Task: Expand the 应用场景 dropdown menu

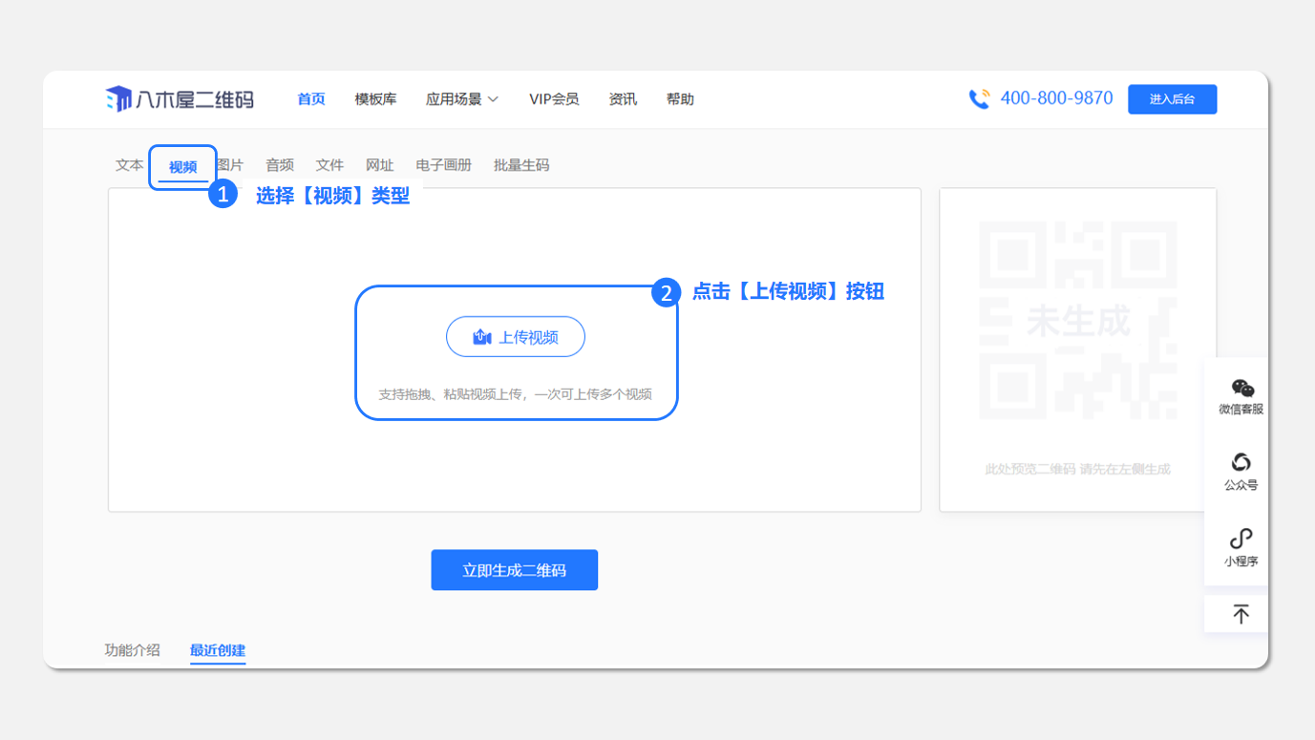Action: click(x=462, y=99)
